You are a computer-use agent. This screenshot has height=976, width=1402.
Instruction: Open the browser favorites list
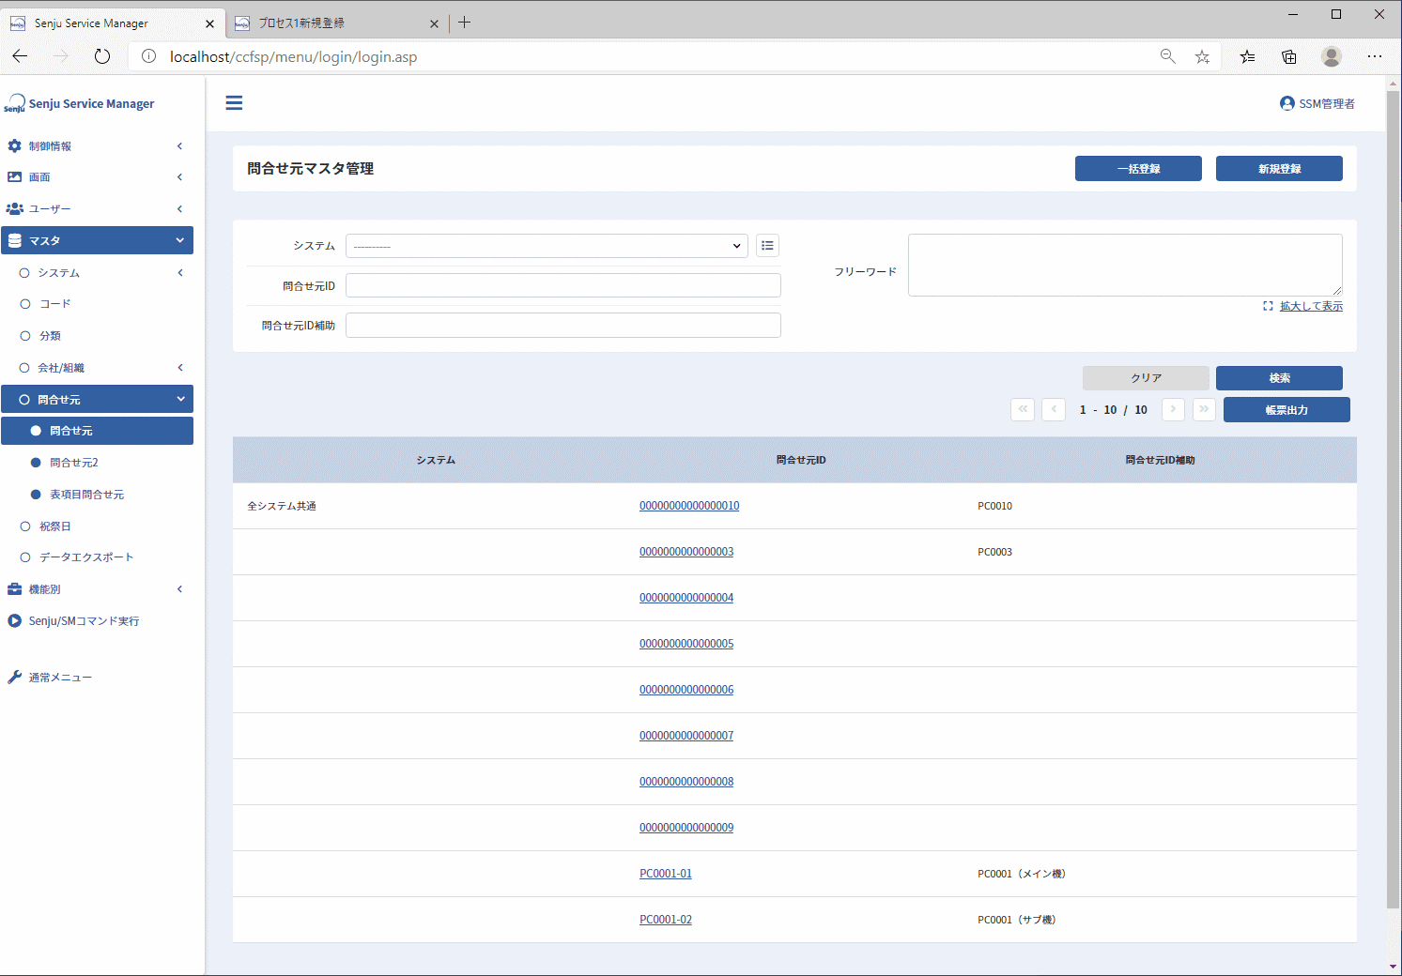(1247, 56)
